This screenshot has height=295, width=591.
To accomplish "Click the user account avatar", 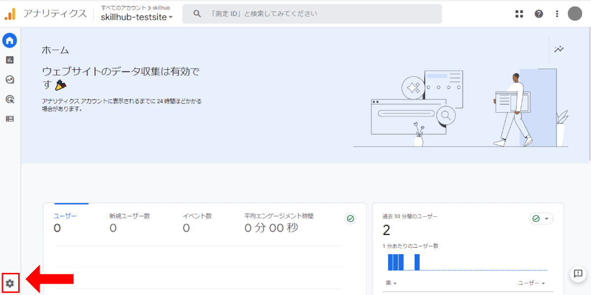I will point(575,14).
